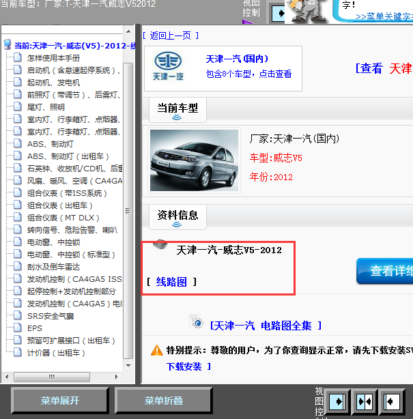Open 石英钟、收放机/CD机 tree item
Screen dimensions: 413x419
[74, 169]
